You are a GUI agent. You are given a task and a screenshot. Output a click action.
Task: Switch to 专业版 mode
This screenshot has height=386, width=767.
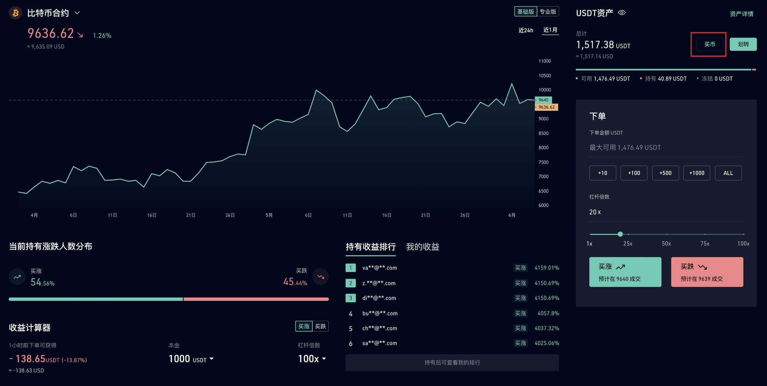click(548, 11)
